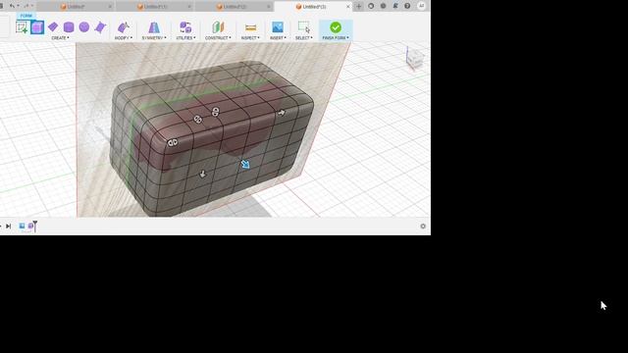
Task: Close the first Untitled document tab
Action: pyautogui.click(x=110, y=7)
